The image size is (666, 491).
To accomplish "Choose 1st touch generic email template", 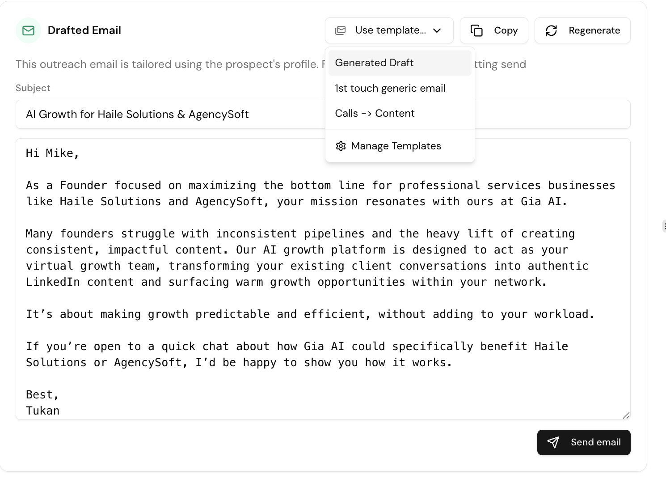I will (390, 88).
